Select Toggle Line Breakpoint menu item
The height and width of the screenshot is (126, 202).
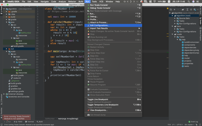pos(113,99)
